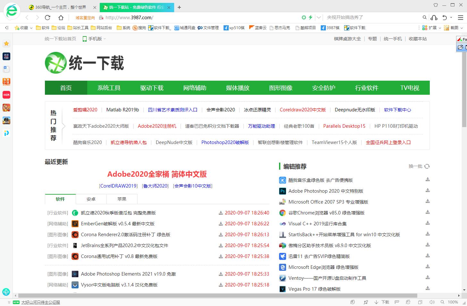Viewport: 467px width, 306px height.
Task: Click the browser forward arrow
Action: (37, 18)
